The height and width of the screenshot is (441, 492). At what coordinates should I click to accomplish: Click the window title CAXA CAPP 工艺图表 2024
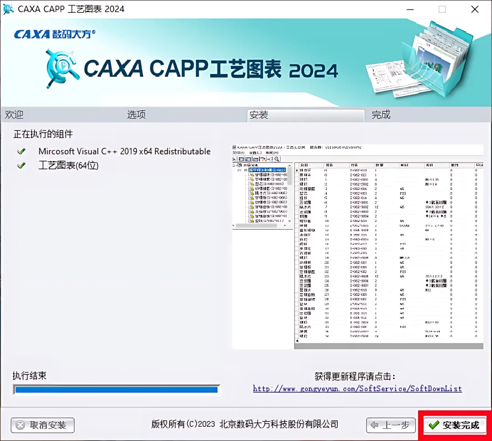point(71,9)
